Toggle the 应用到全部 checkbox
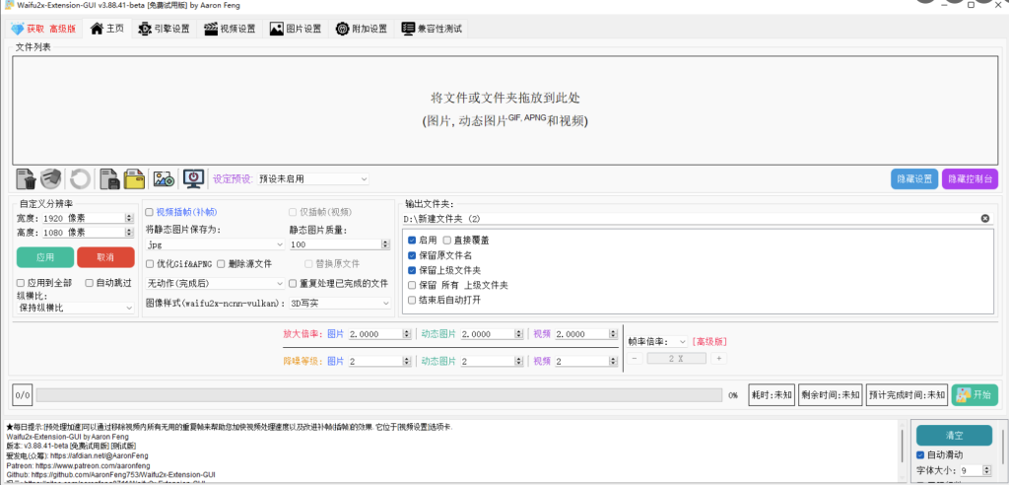This screenshot has height=485, width=1009. (x=21, y=283)
